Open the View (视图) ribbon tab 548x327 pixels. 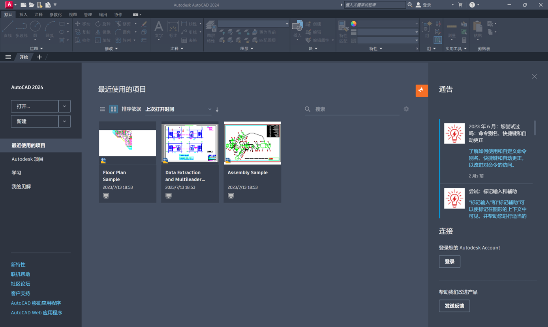click(x=73, y=15)
